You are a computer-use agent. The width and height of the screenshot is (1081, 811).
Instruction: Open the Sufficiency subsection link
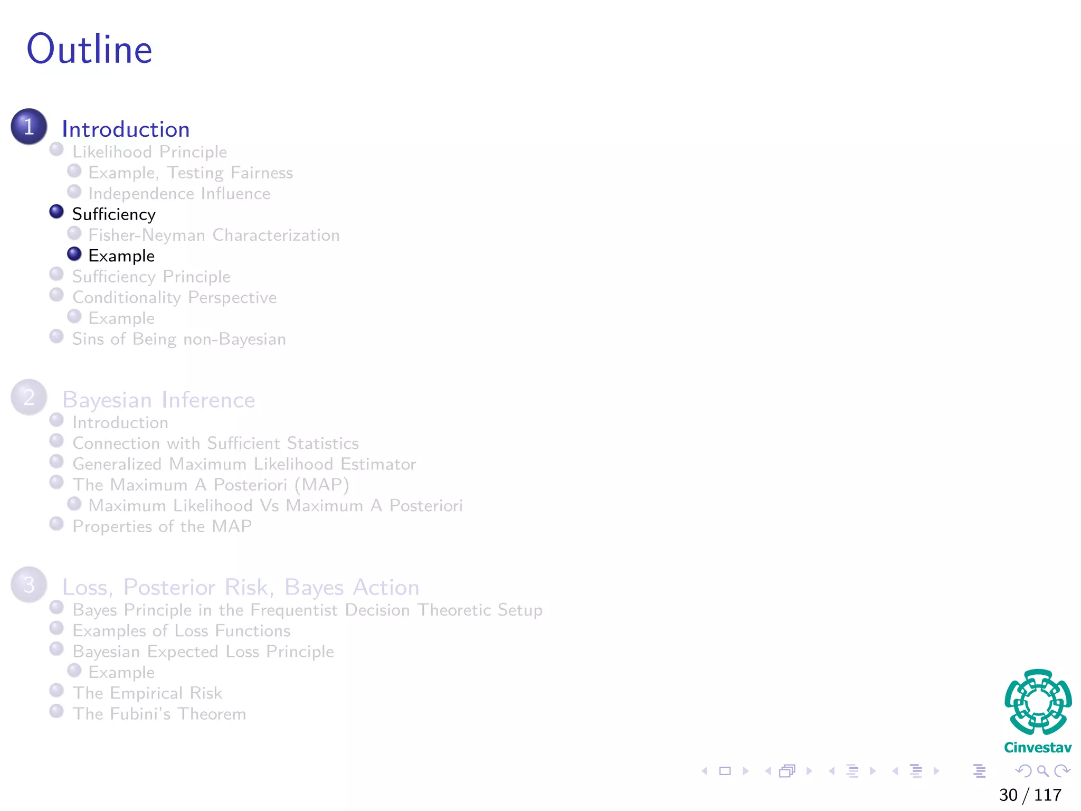click(x=114, y=214)
